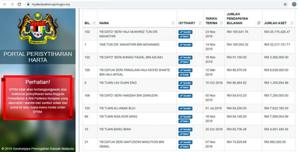Click the ISYTIHAR? column header
Viewport: 298px width, 152px height.
coord(187,23)
